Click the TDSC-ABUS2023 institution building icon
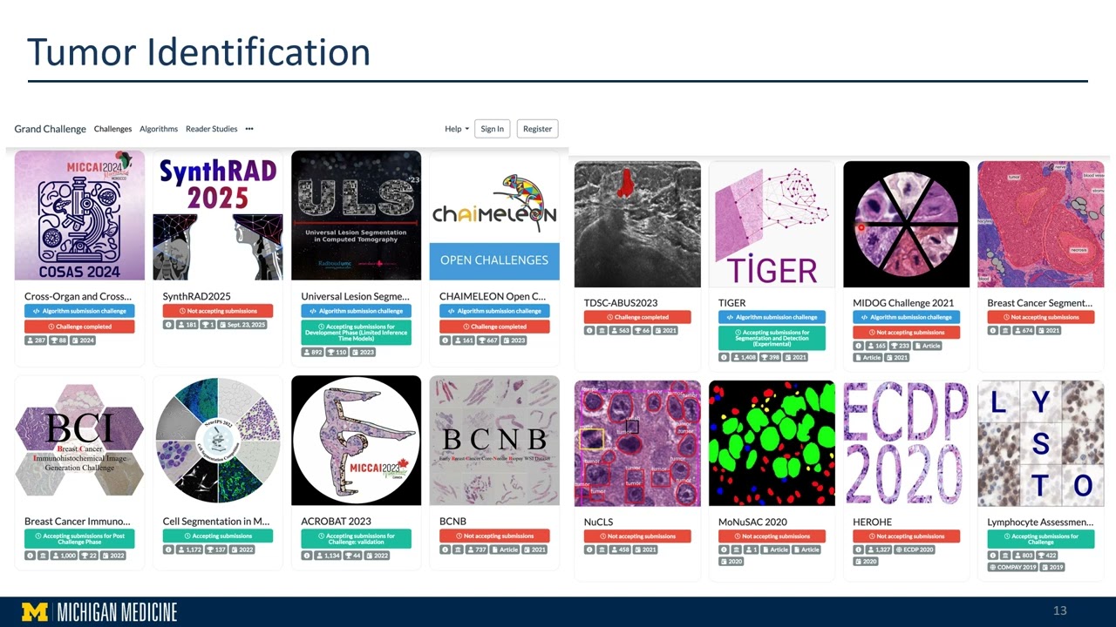This screenshot has height=627, width=1116. click(x=603, y=331)
